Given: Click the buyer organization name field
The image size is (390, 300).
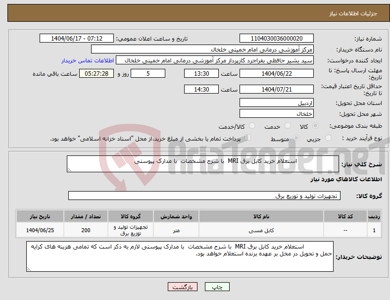Looking at the screenshot, I should coord(202,49).
